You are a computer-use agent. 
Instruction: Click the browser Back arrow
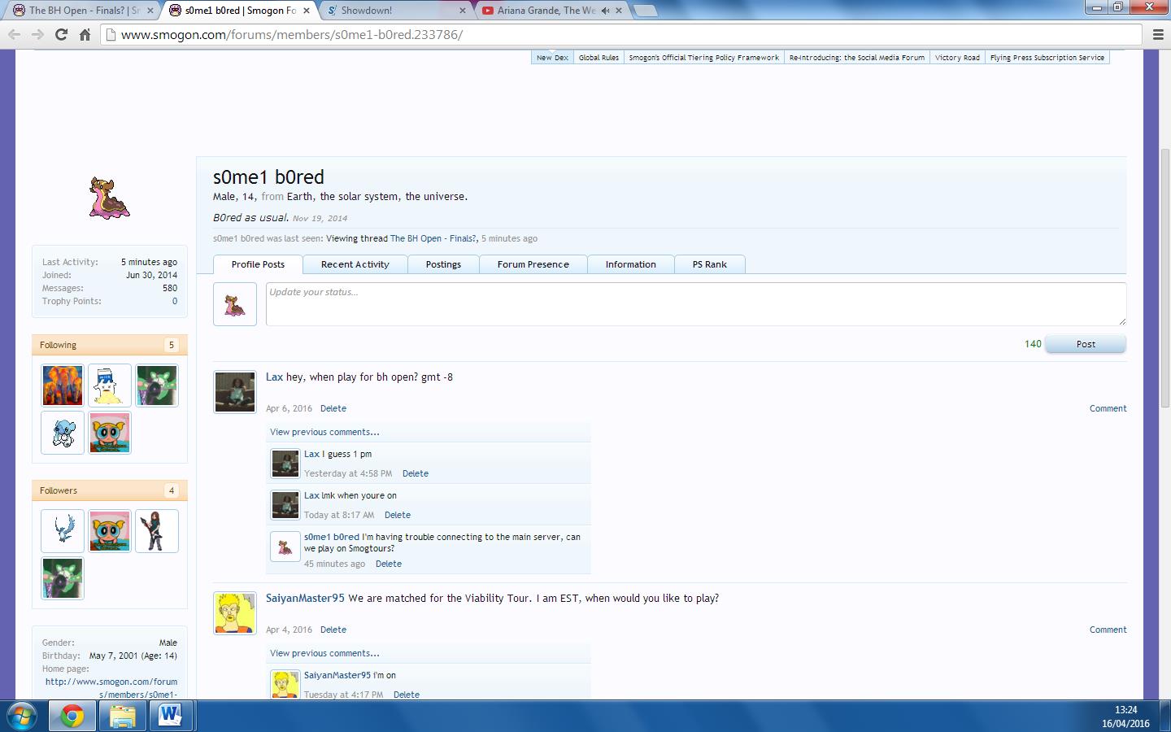14,34
